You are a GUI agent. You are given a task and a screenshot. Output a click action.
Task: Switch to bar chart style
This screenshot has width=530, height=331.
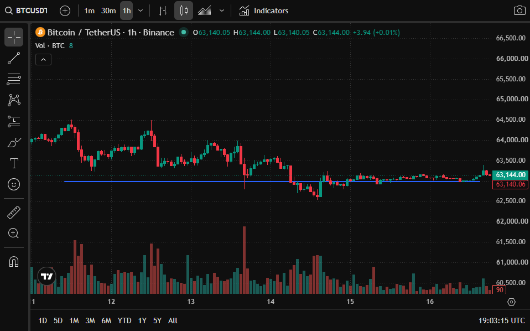point(163,11)
